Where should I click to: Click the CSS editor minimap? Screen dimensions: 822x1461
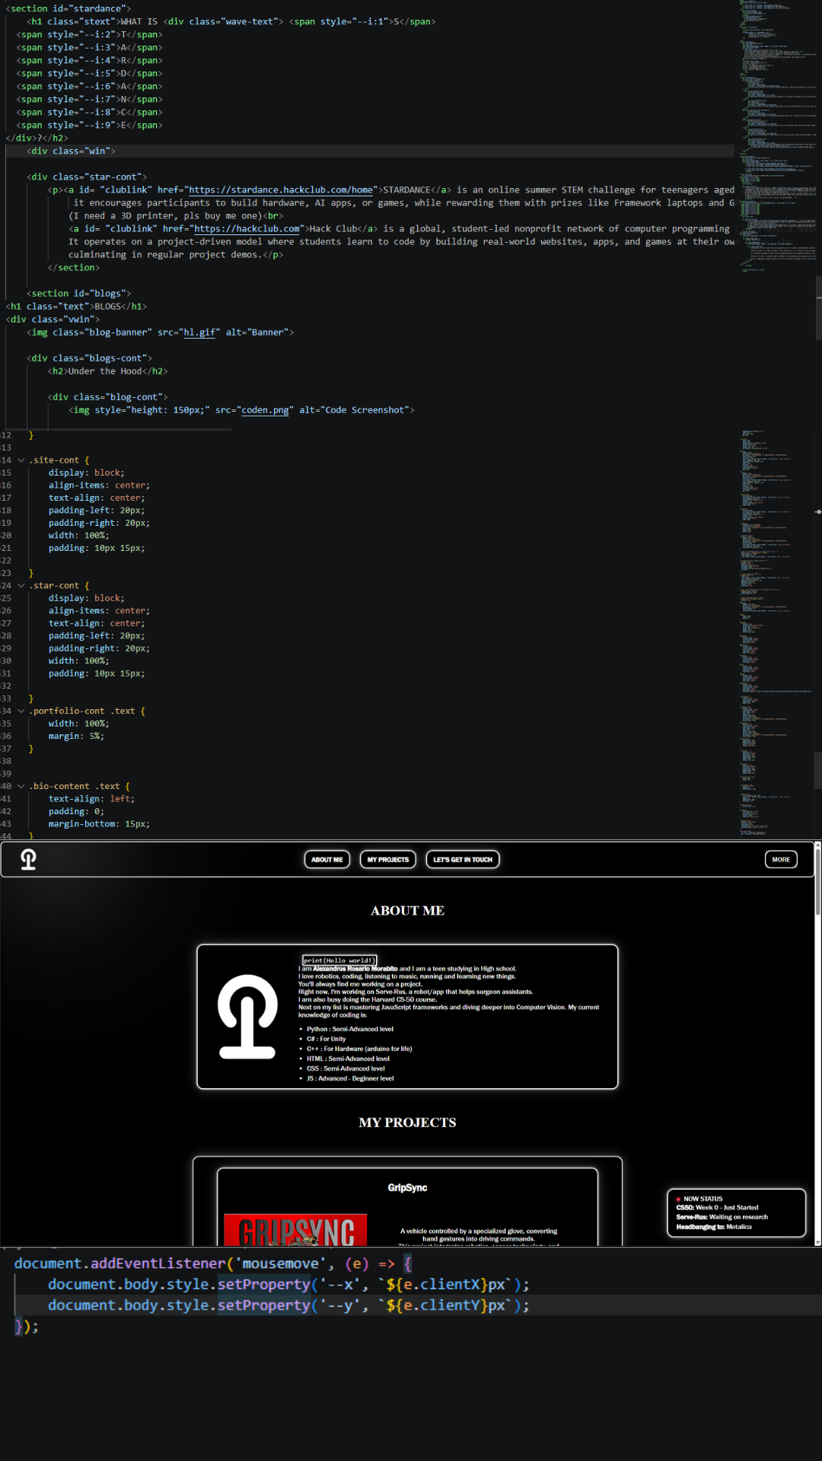pyautogui.click(x=776, y=632)
